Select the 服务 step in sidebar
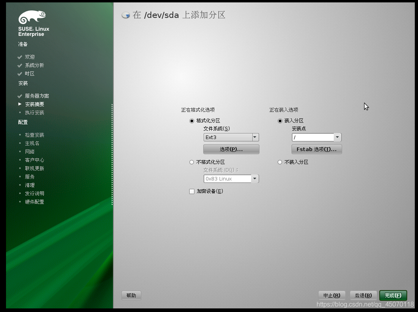This screenshot has height=312, width=418. pyautogui.click(x=30, y=177)
